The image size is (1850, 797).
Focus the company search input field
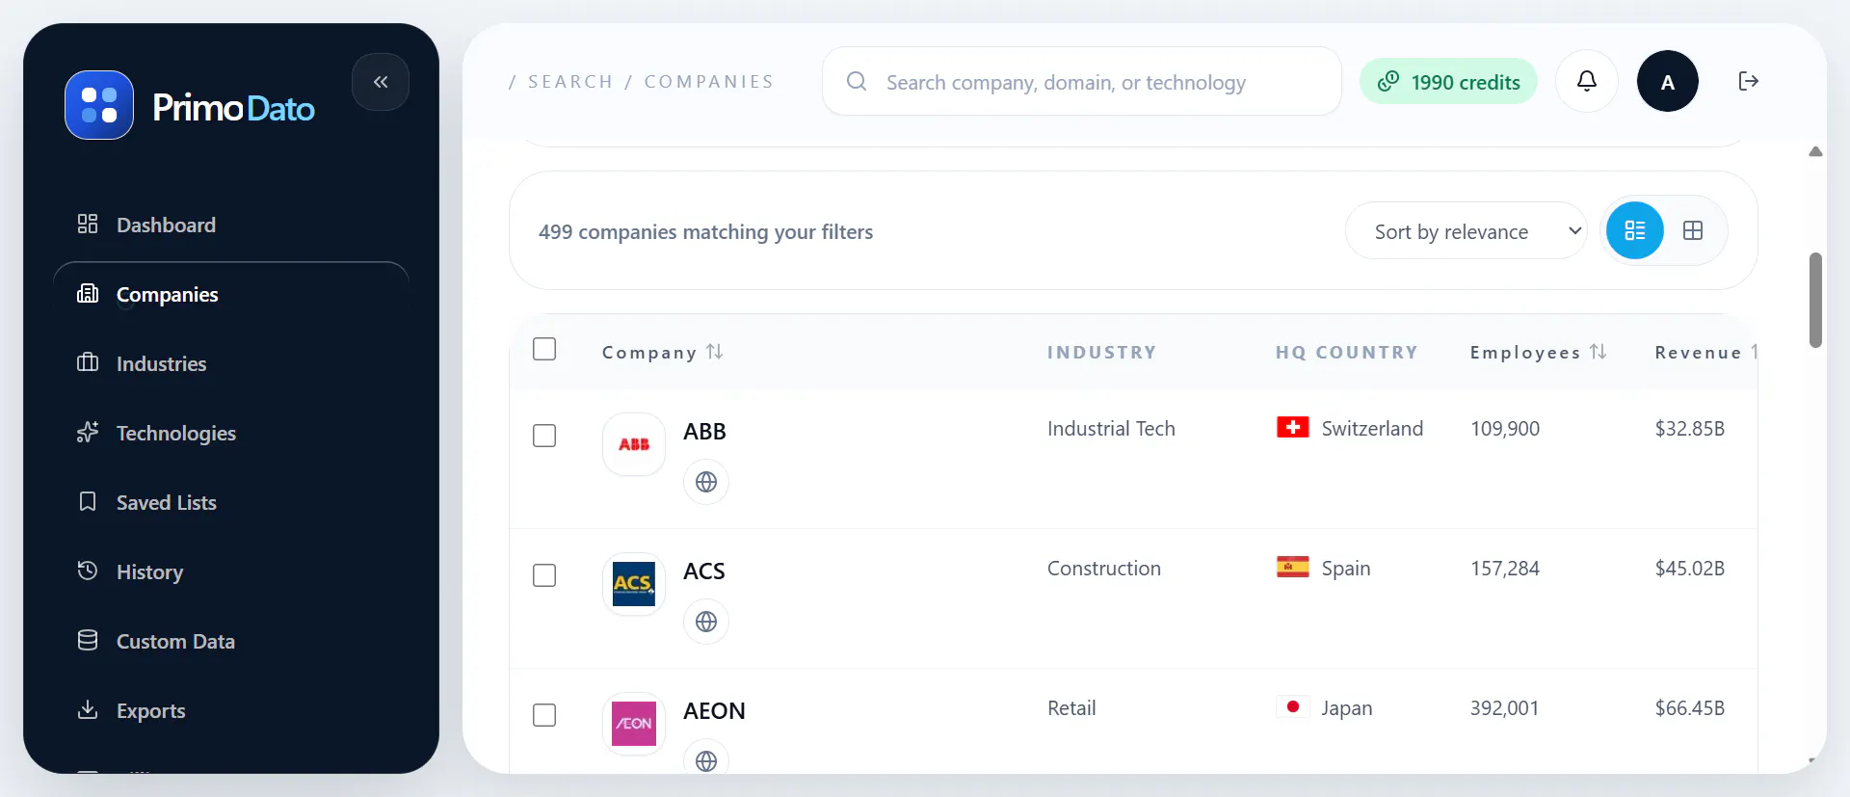click(x=1081, y=82)
